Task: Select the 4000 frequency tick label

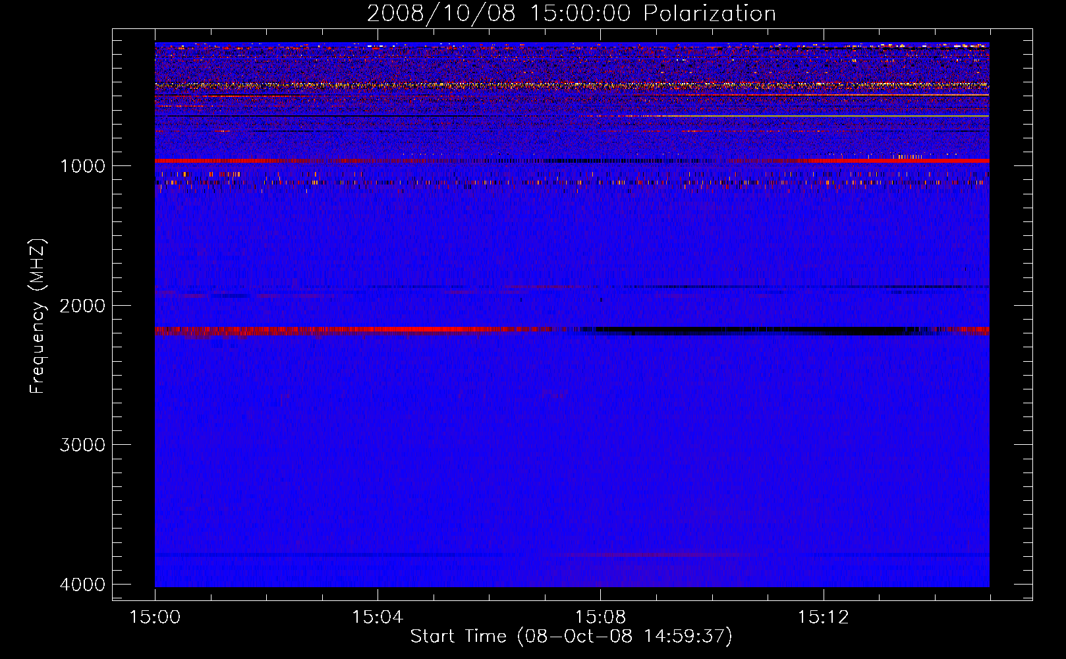Action: [82, 585]
